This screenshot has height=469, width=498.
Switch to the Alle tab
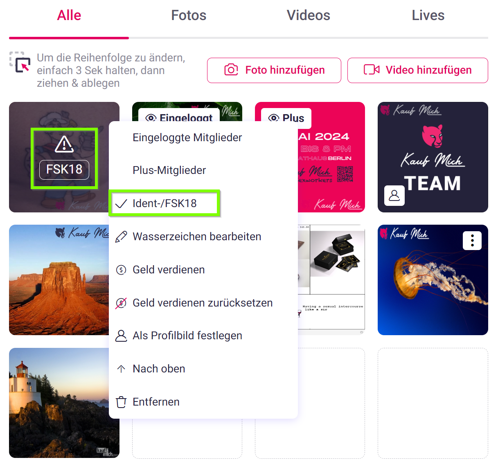69,16
